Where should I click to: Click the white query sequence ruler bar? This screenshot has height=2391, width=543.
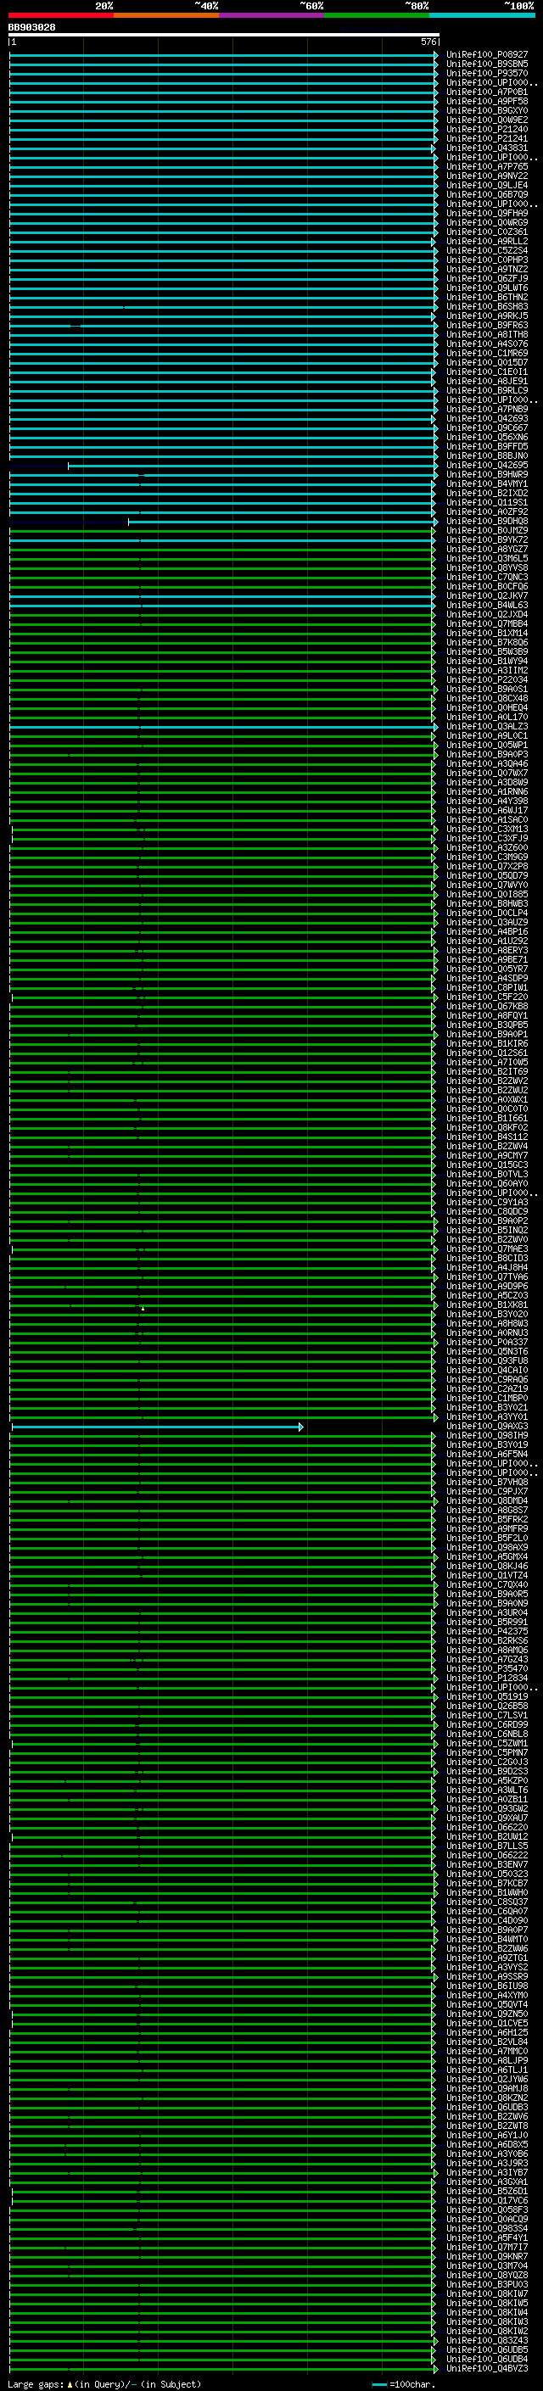(x=224, y=34)
